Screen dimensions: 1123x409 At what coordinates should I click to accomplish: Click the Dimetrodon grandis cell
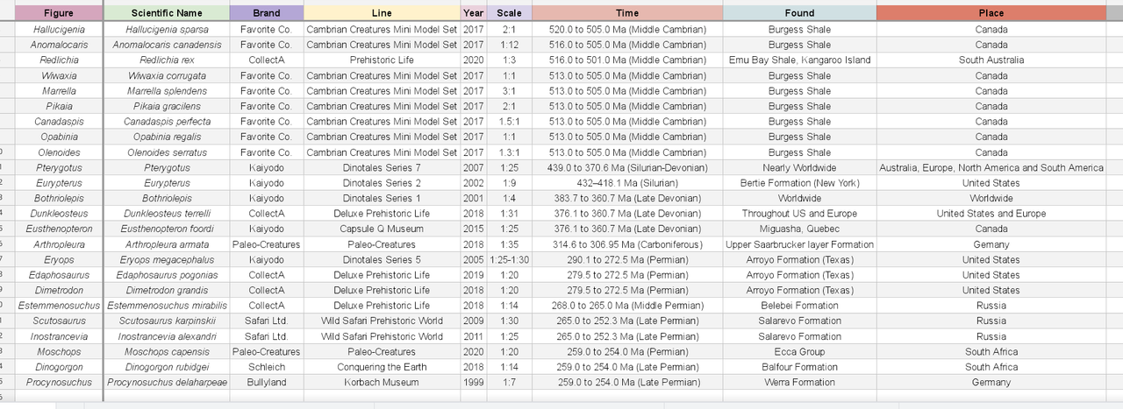tap(167, 290)
